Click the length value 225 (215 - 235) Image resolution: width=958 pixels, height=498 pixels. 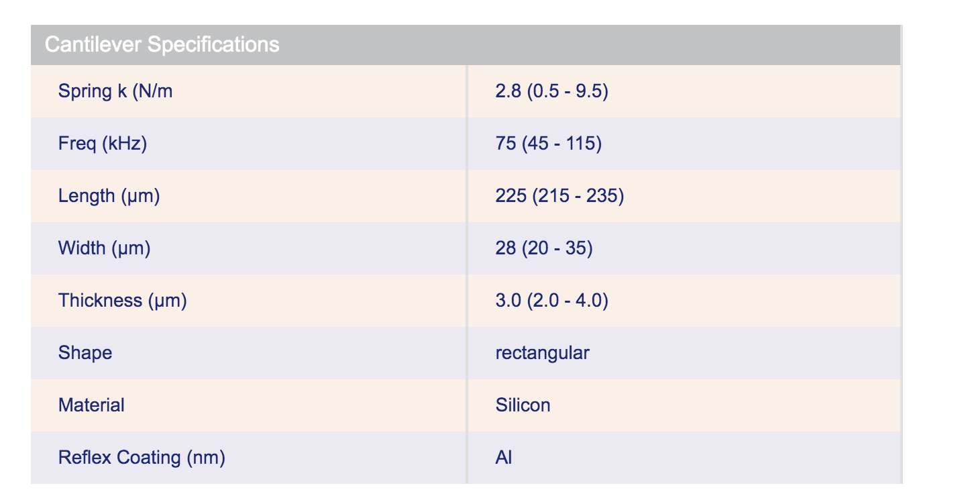click(560, 196)
